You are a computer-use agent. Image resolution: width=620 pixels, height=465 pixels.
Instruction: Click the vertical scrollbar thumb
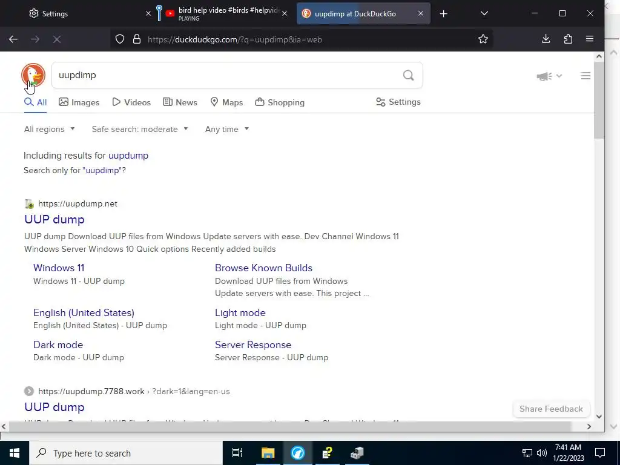click(x=599, y=100)
